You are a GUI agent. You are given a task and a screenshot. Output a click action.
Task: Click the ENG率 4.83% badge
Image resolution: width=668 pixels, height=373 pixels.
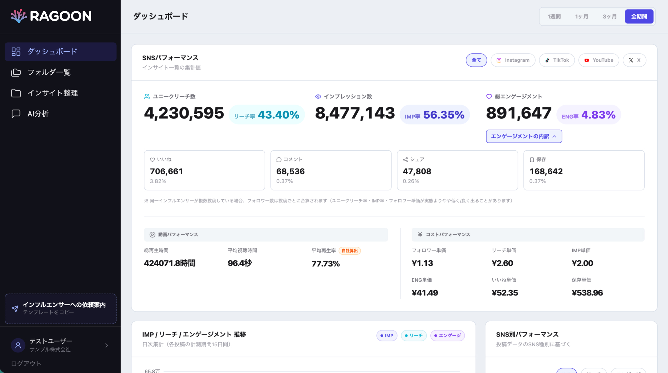589,115
